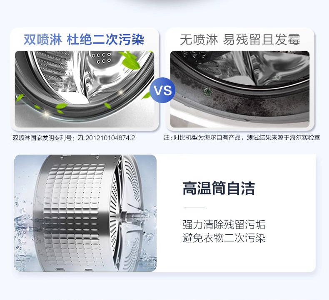329x300 pixels.
Task: Click the note about 海尔实验室 test results
Action: (x=242, y=138)
